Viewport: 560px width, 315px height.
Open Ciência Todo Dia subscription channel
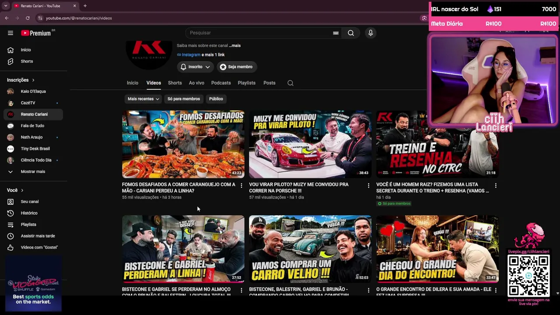[34, 160]
